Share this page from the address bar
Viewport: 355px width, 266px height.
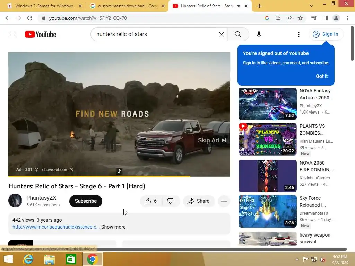289,18
